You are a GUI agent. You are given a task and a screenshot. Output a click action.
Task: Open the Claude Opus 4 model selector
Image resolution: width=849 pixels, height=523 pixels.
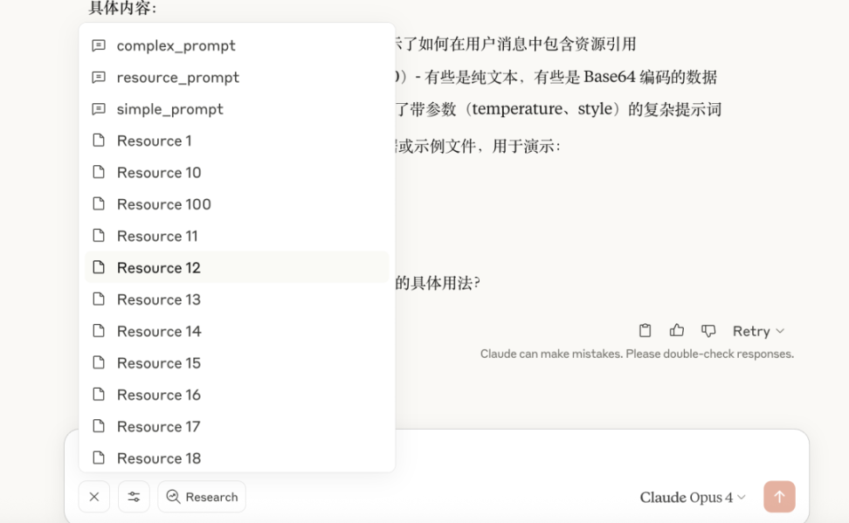(x=693, y=498)
